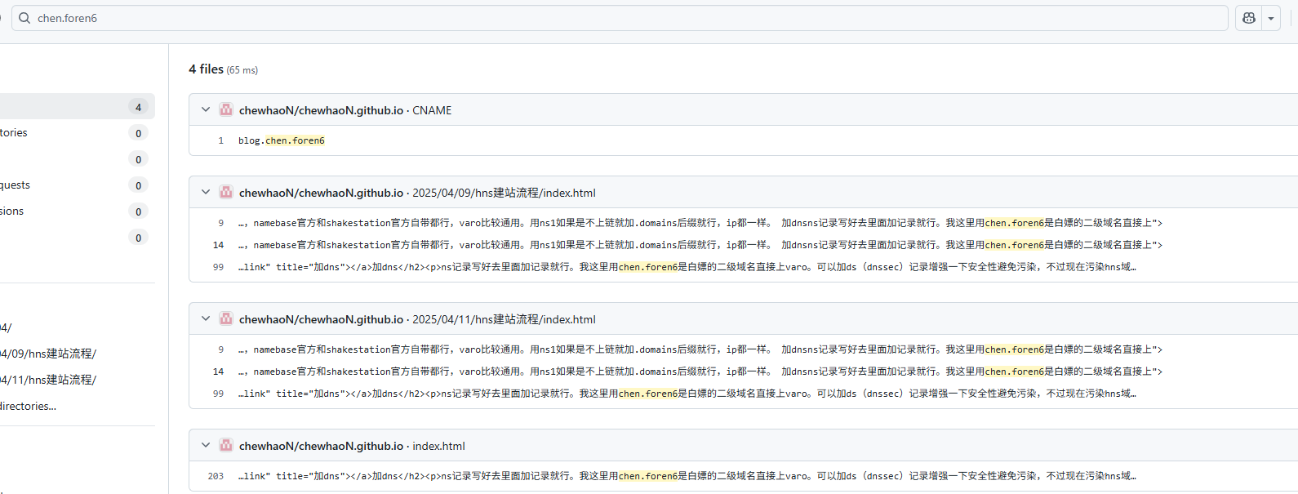Click repo avatar beside the CNAME result

[x=226, y=110]
